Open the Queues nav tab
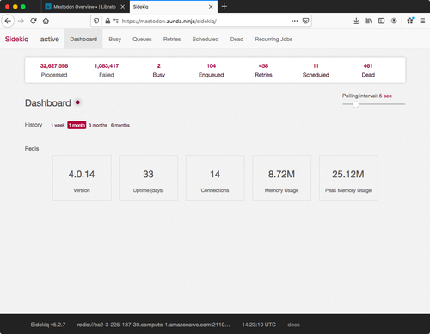This screenshot has width=430, height=334. 142,39
